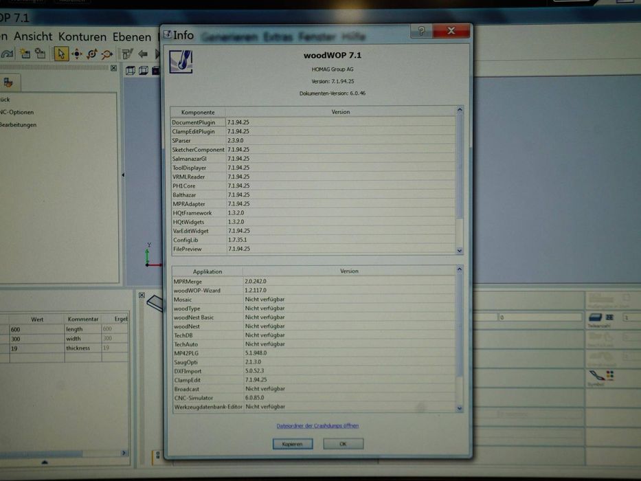The height and width of the screenshot is (481, 641).
Task: Select the DocumentPlugin row
Action: click(313, 122)
